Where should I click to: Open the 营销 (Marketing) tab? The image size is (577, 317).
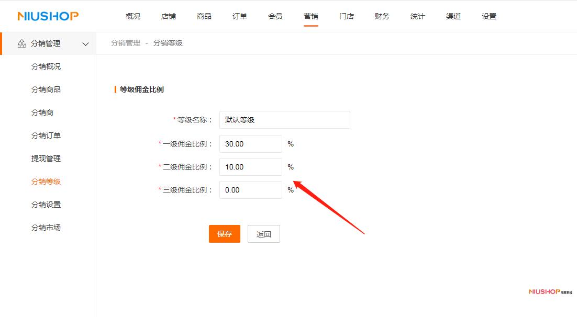point(311,16)
